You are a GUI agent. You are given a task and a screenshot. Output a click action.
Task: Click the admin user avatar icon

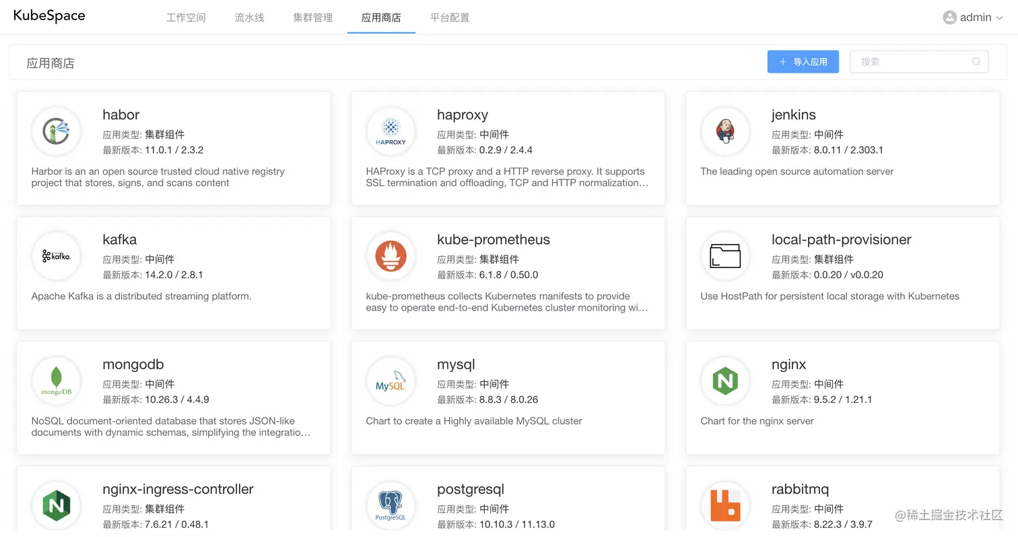(949, 18)
